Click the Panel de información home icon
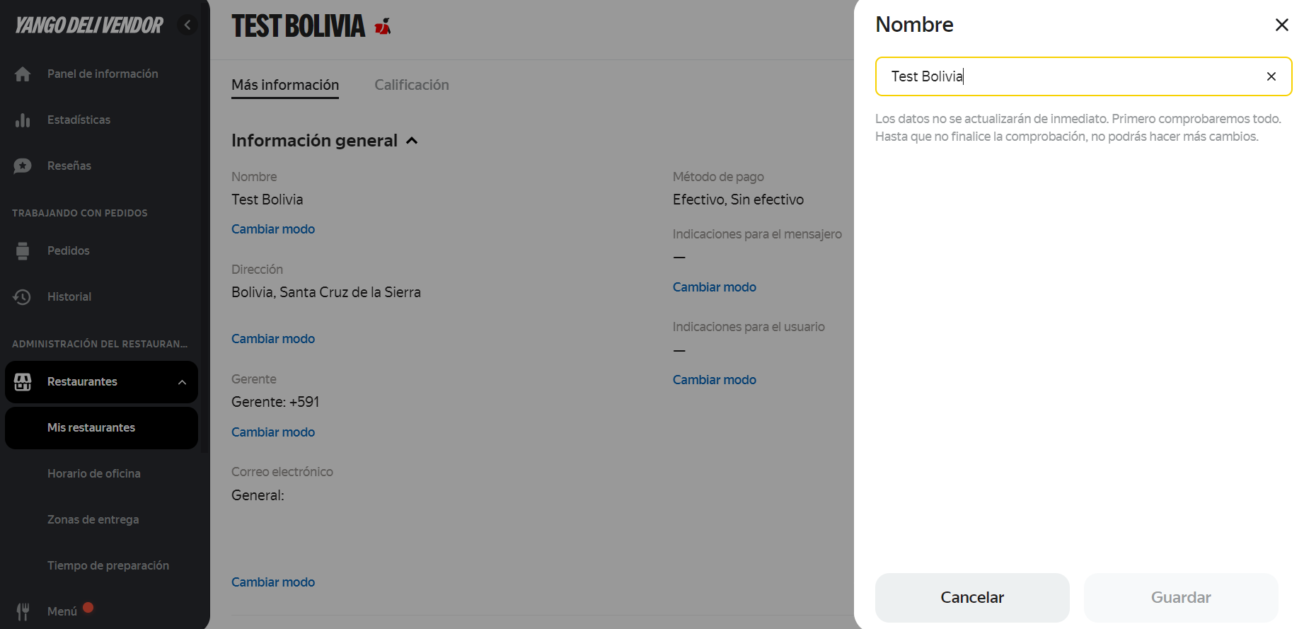Screen dimensions: 1304x629 click(x=23, y=74)
